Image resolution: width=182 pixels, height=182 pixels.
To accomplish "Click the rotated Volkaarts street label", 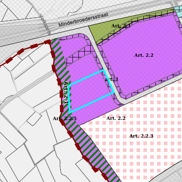I will [45, 25].
